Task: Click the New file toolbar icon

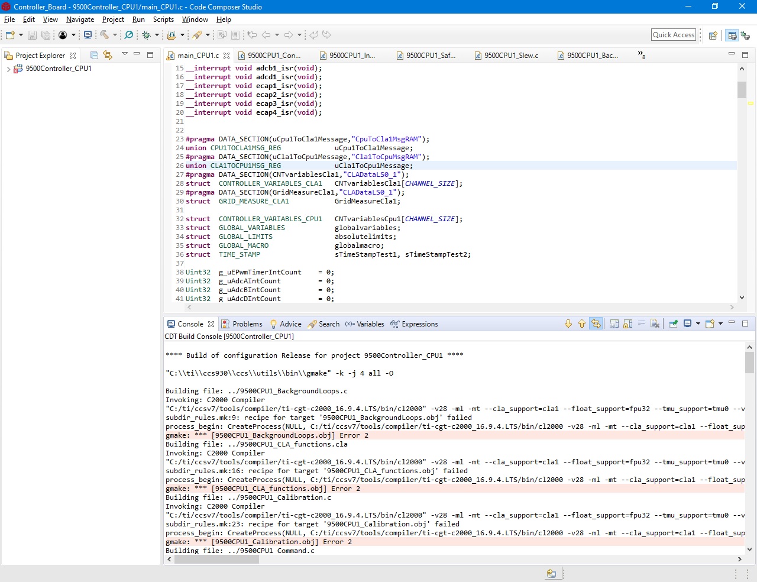Action: click(x=10, y=35)
